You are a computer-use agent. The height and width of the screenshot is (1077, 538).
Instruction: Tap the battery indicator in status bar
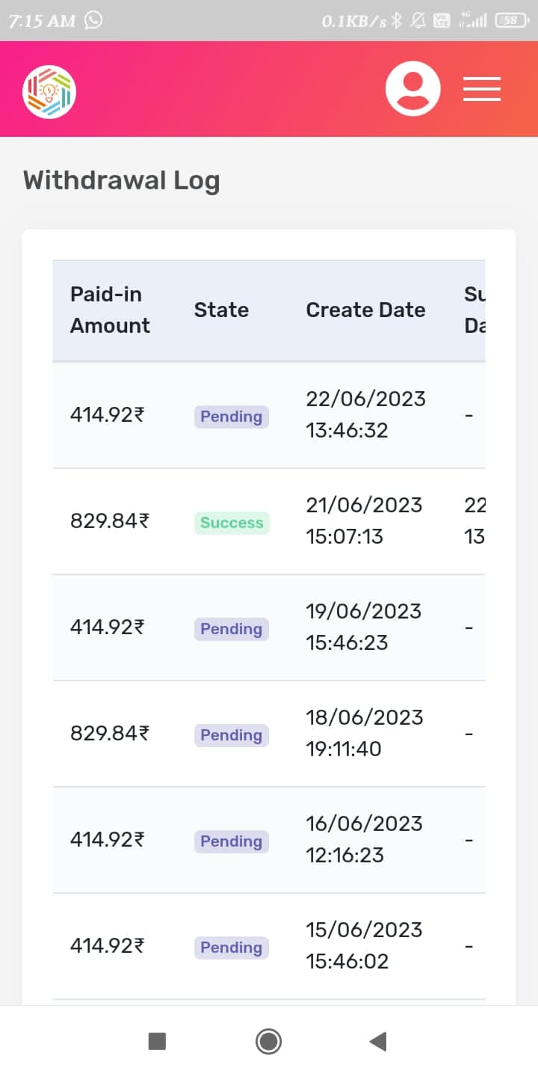pos(512,21)
